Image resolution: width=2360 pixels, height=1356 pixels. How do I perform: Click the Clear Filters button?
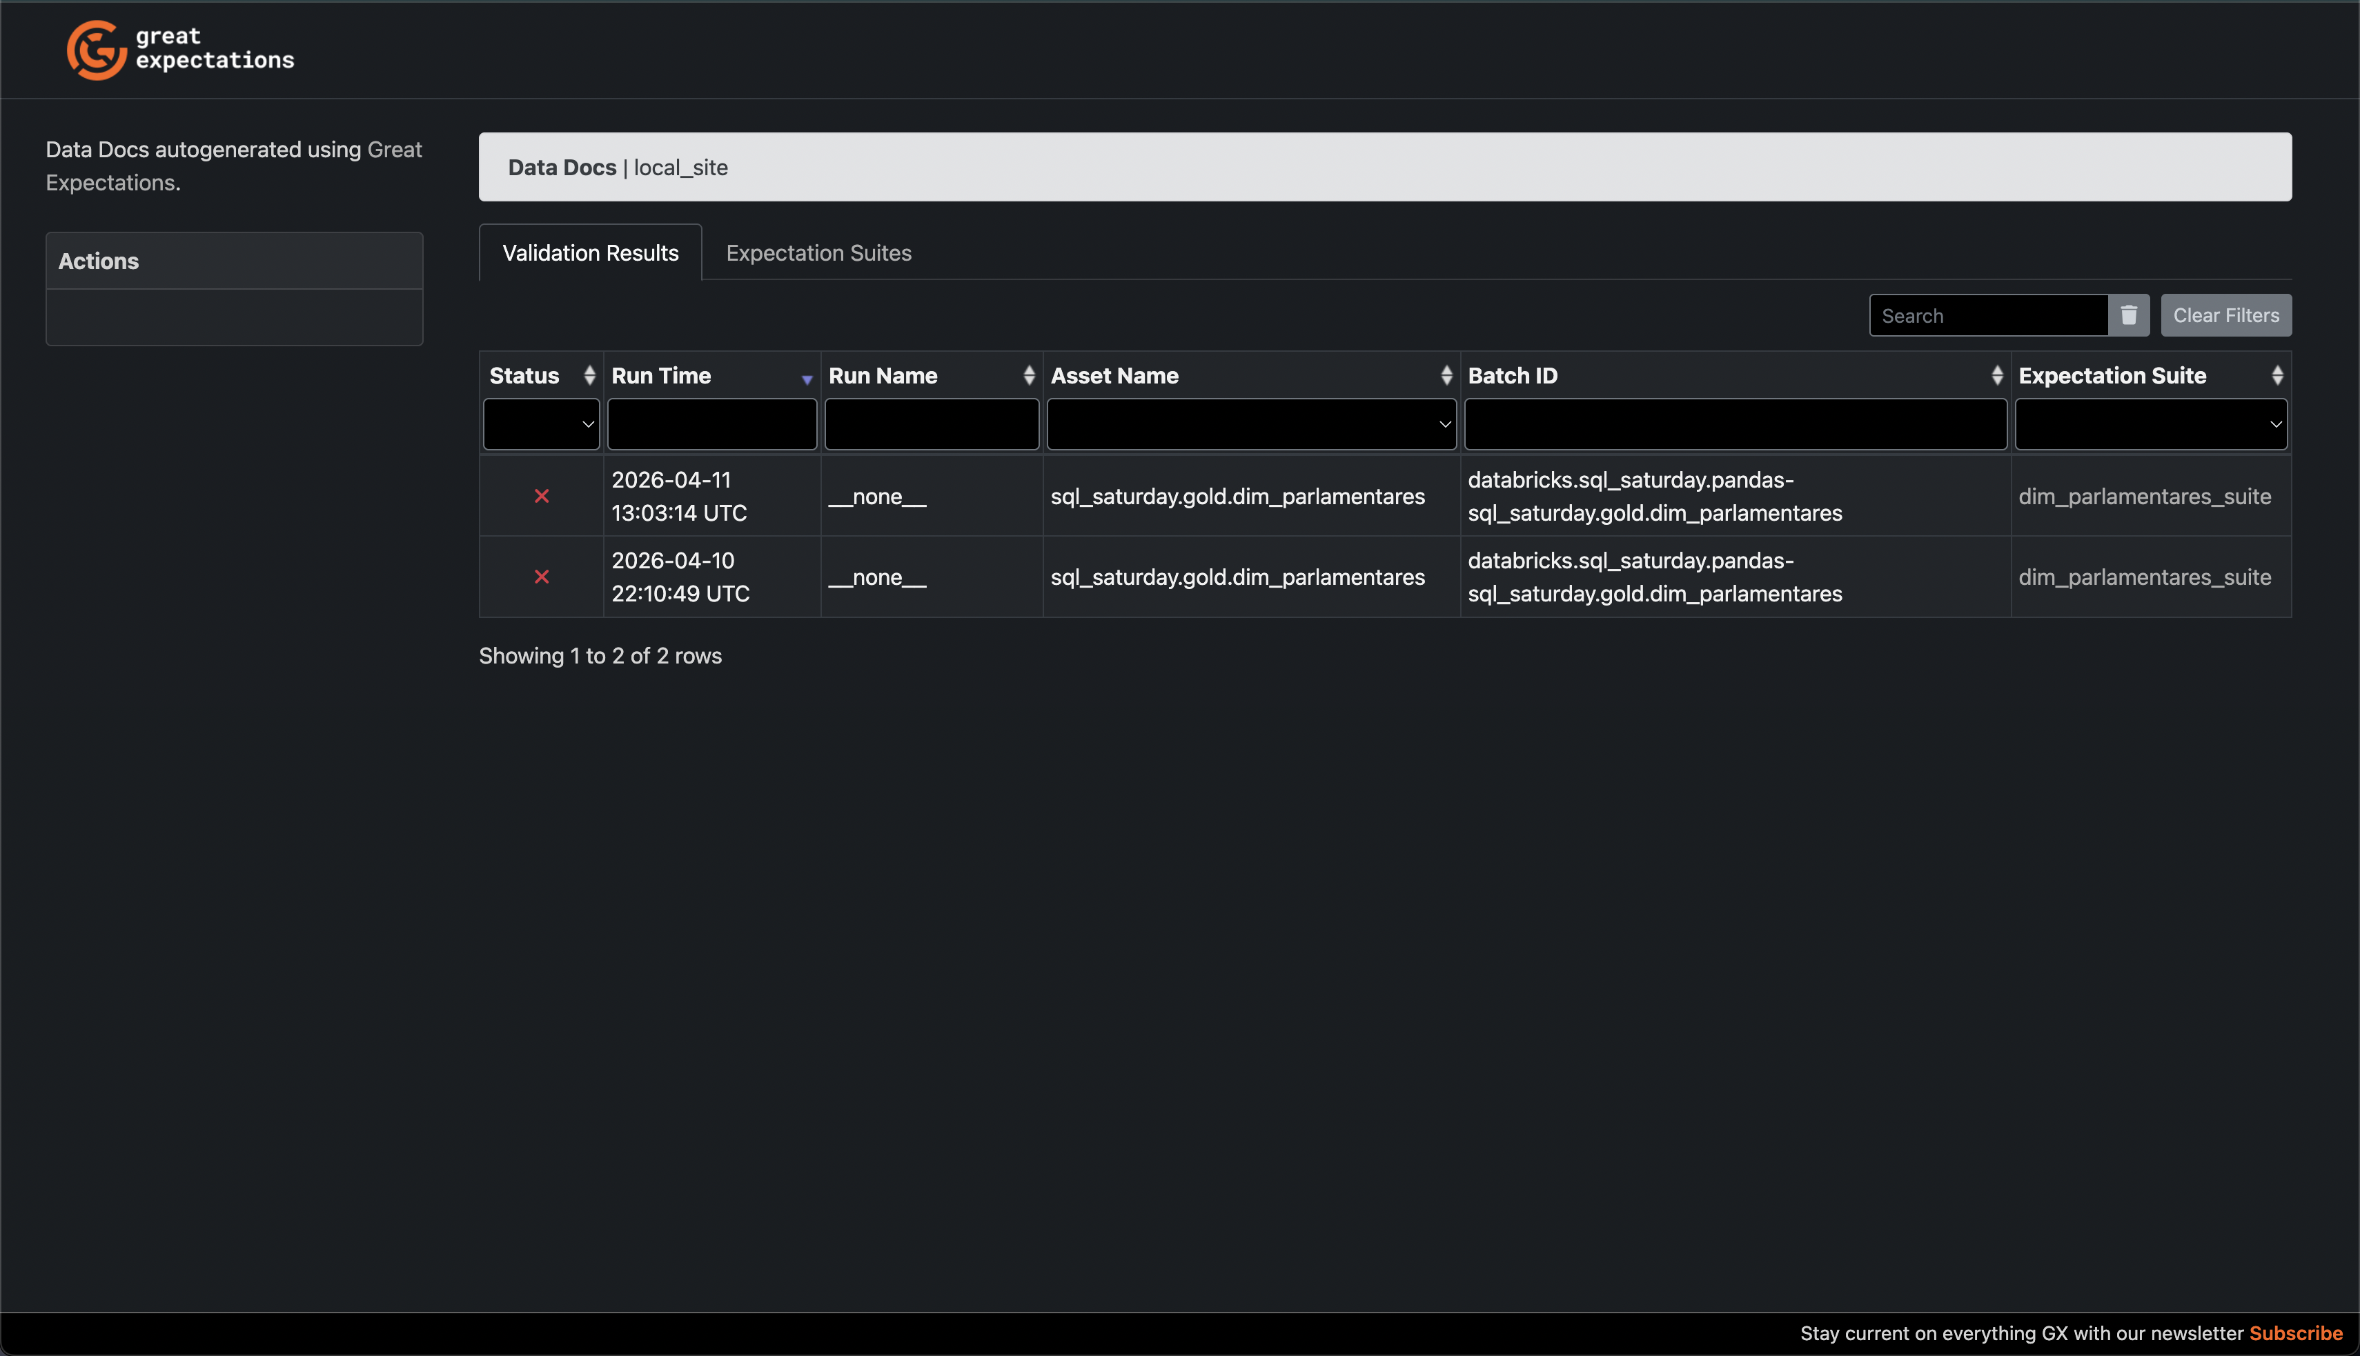coord(2226,316)
